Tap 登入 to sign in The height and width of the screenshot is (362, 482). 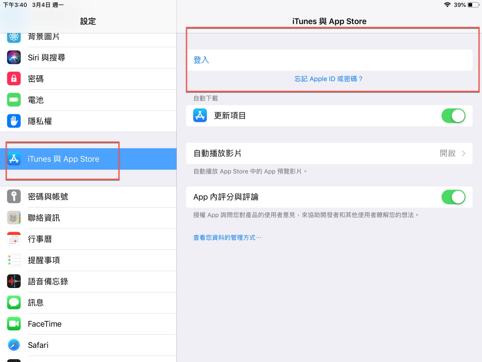(201, 60)
